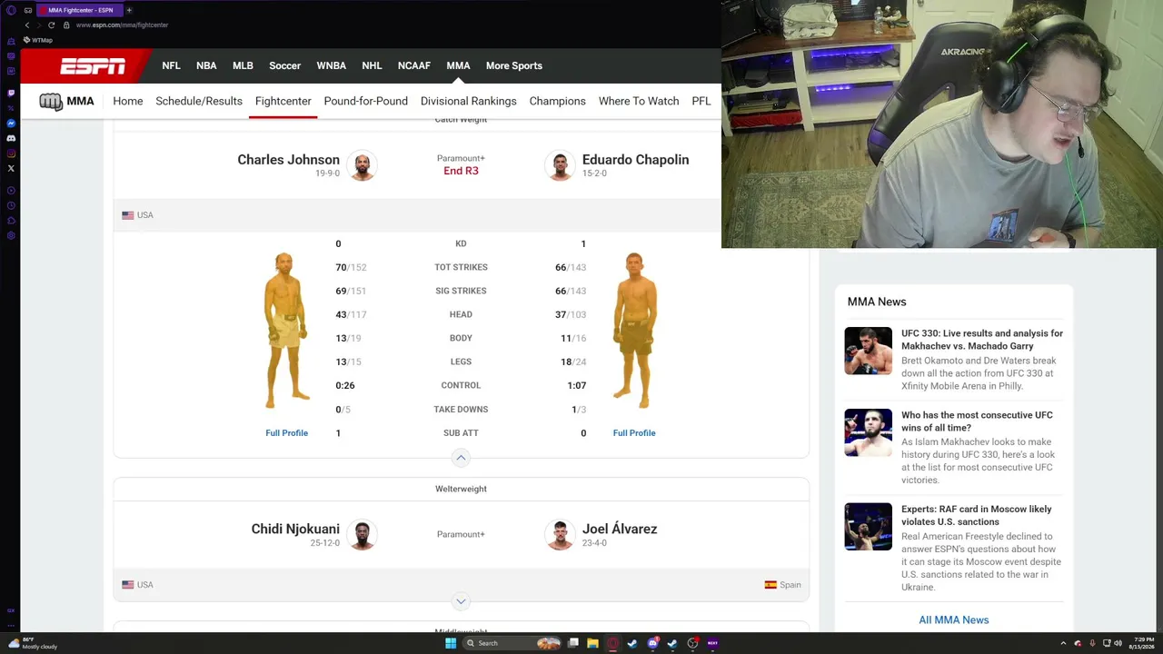Click the All MMA News link

coord(954,620)
